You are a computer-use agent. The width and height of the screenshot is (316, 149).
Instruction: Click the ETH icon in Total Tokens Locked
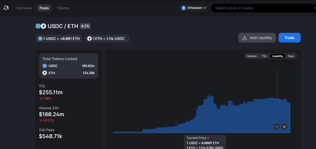(45, 73)
